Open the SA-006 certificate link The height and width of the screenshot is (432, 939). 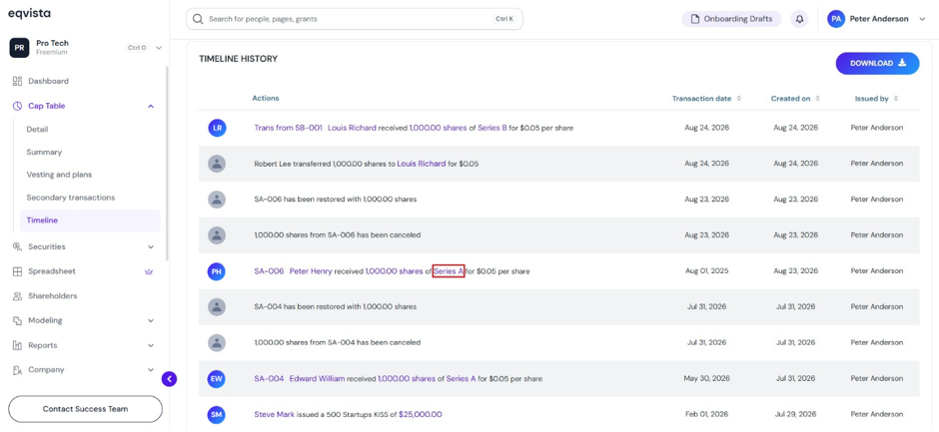(x=269, y=271)
